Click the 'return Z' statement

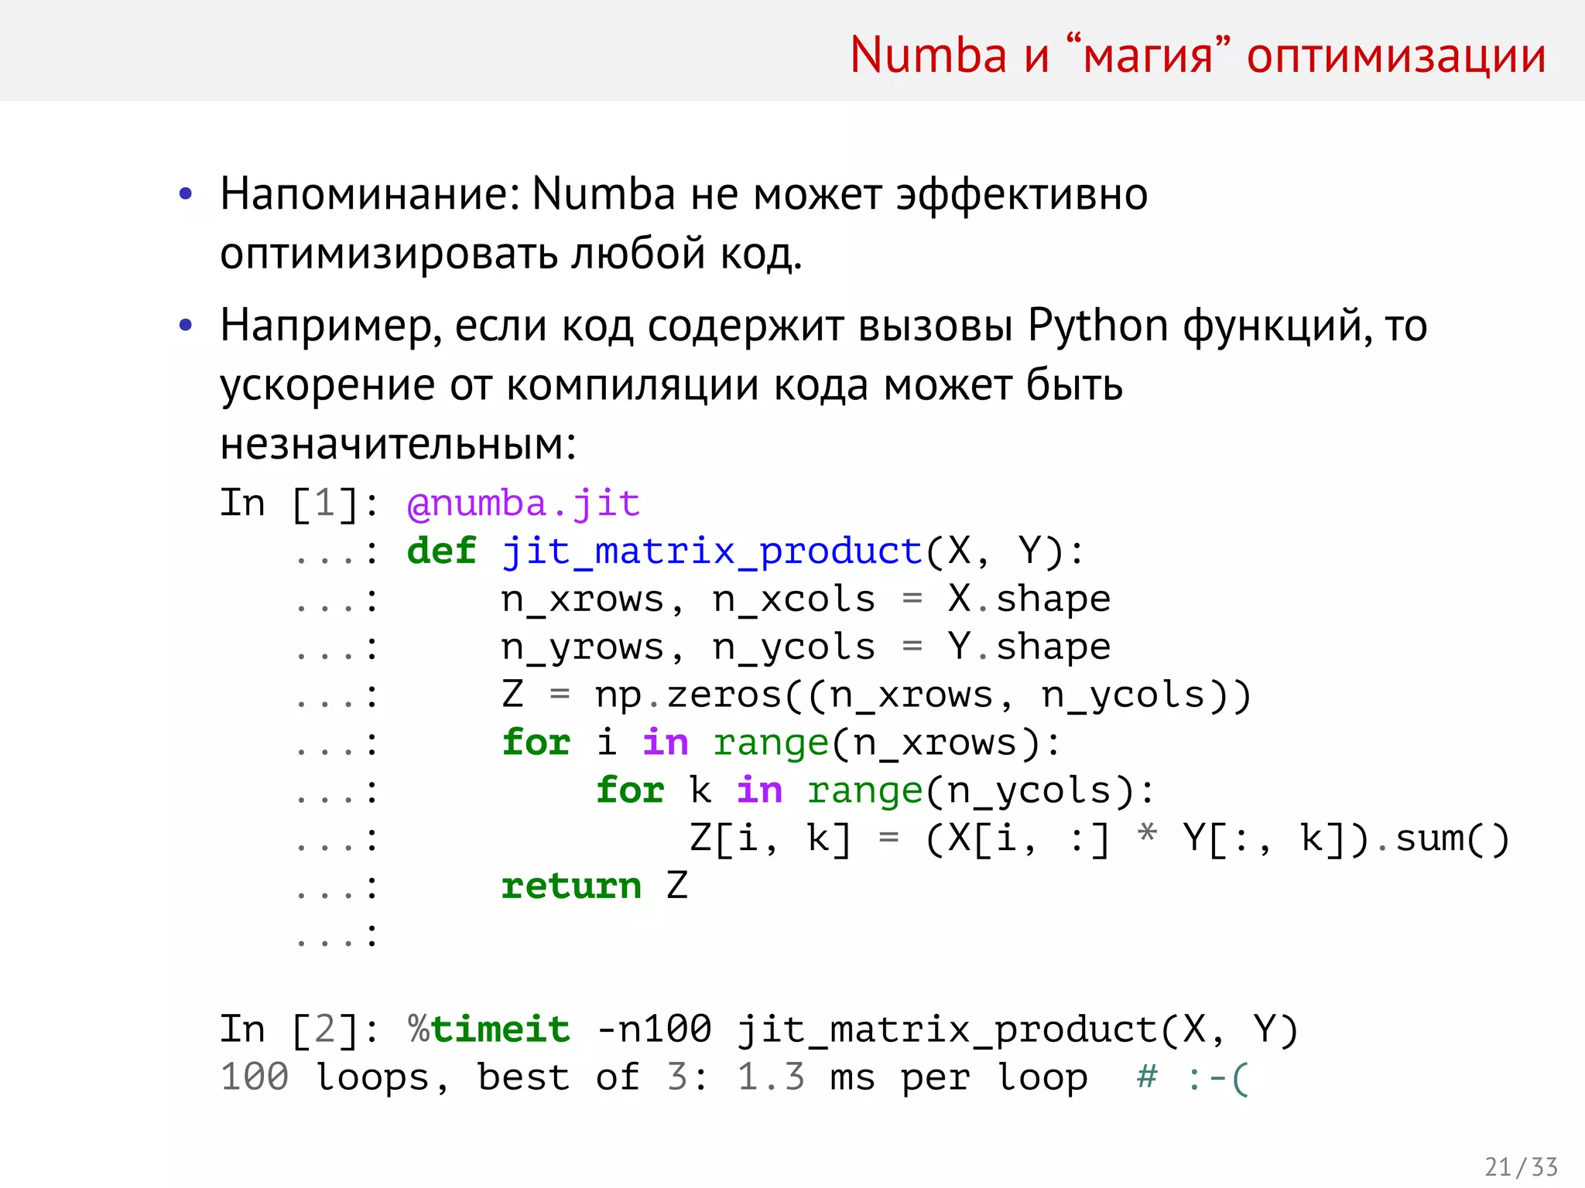point(594,886)
